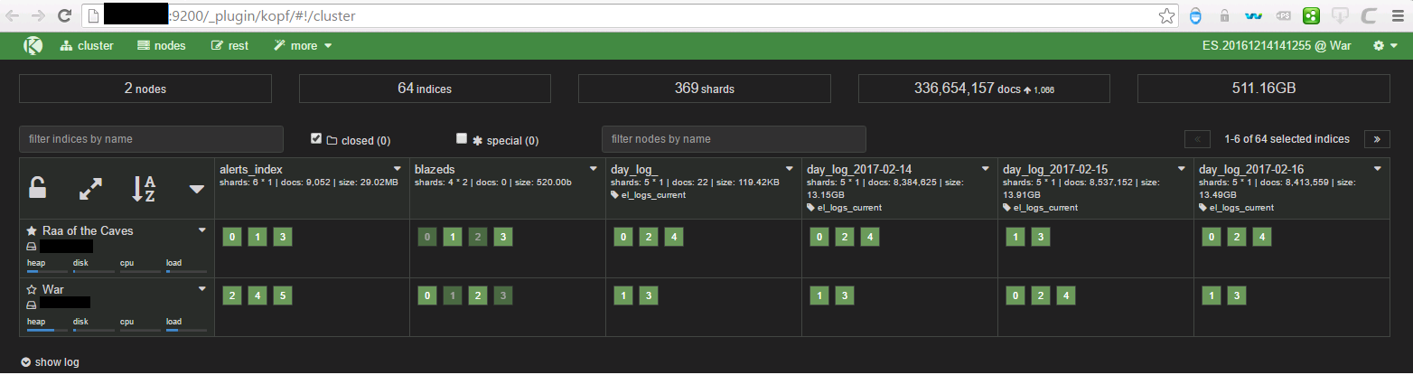Open the day_log_ index dropdown menu

tap(790, 169)
